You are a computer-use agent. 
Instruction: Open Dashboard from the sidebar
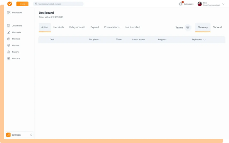pyautogui.click(x=17, y=13)
